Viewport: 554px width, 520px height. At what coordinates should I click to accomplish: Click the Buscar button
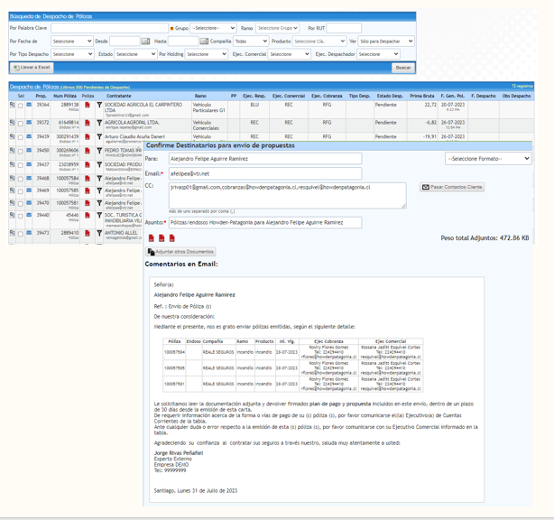click(x=402, y=68)
